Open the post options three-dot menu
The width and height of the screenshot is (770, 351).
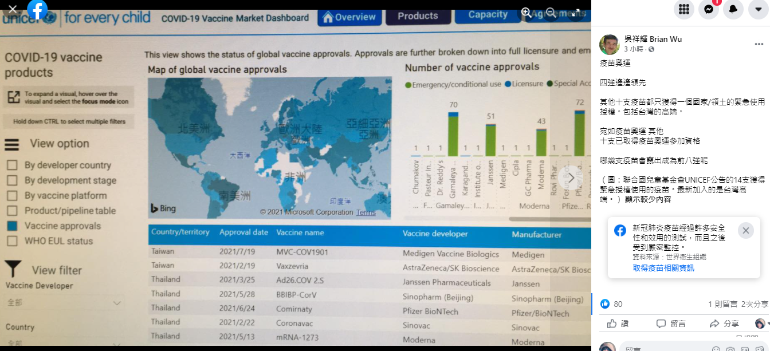coord(759,44)
